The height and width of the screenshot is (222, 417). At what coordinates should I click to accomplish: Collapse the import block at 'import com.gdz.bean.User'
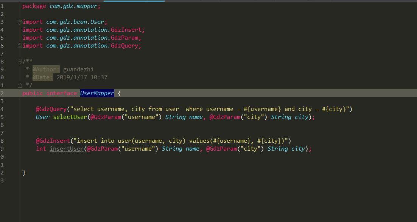click(x=20, y=22)
